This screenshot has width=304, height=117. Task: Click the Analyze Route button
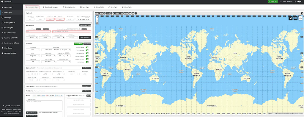point(32,113)
